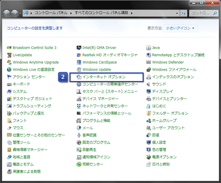This screenshot has width=221, height=183.
Task: Open the 小さいアイコン view dropdown
Action: [180, 28]
